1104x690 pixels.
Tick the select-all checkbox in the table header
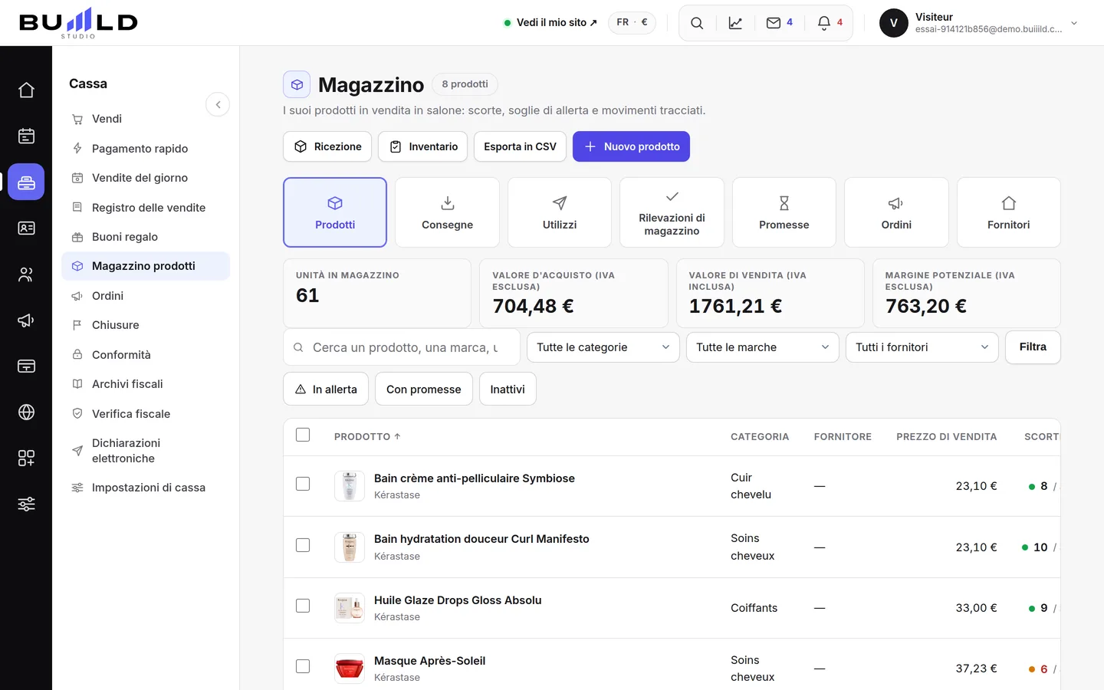(303, 435)
